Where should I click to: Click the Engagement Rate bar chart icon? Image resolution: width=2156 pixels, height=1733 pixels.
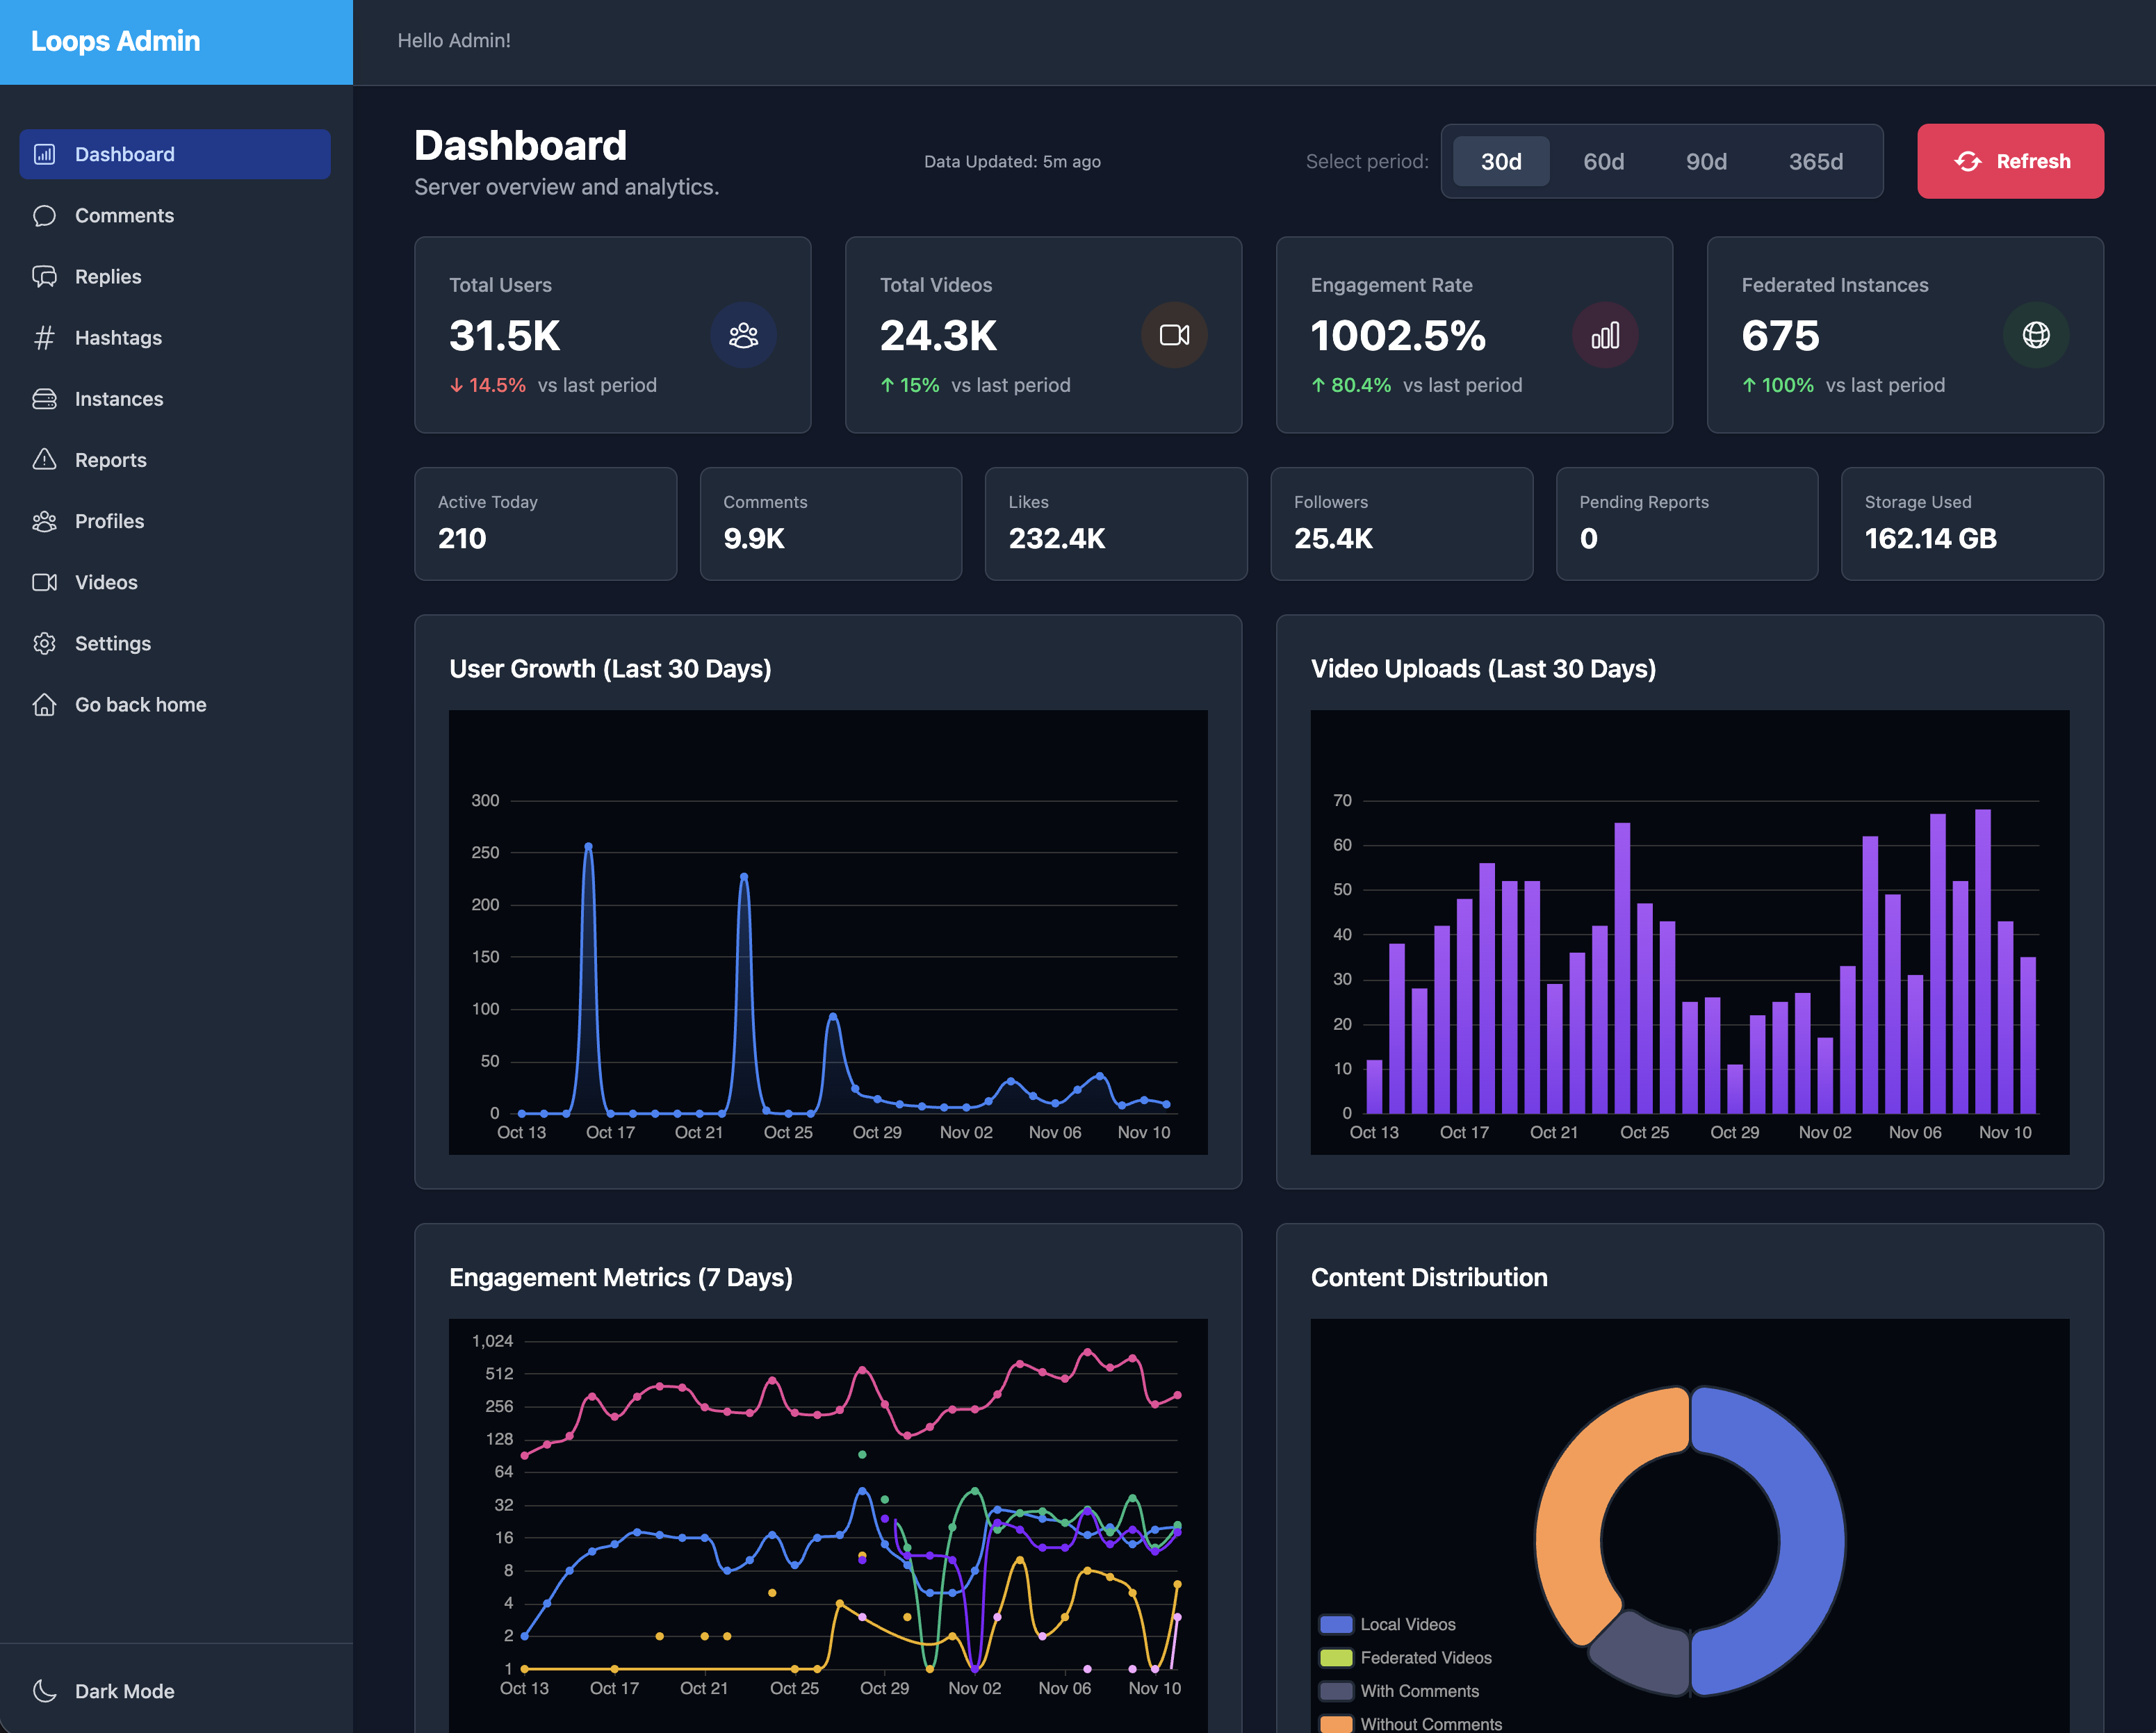click(1604, 335)
